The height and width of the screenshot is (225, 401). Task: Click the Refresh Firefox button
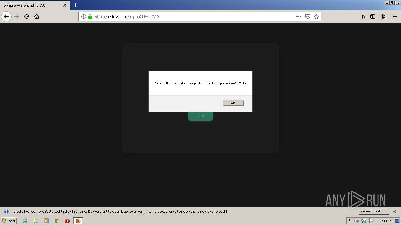click(x=374, y=211)
